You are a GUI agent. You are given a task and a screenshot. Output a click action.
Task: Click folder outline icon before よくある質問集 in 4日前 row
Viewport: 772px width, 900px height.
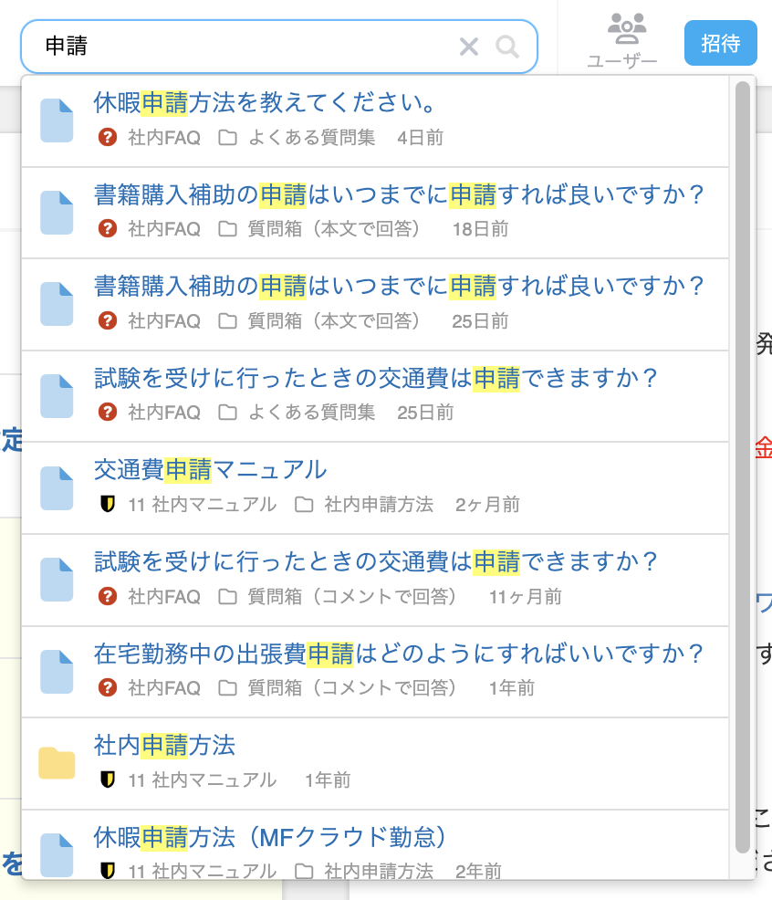coord(228,138)
